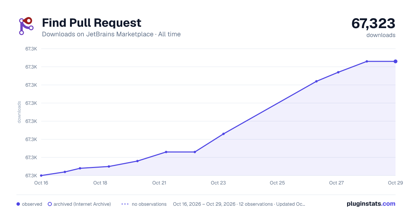Click the 'no observations' legend label
This screenshot has height=216, width=412.
149,204
